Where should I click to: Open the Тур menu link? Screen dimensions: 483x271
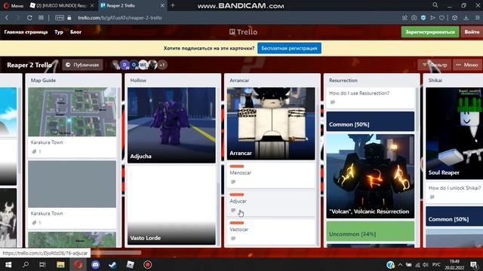point(59,32)
